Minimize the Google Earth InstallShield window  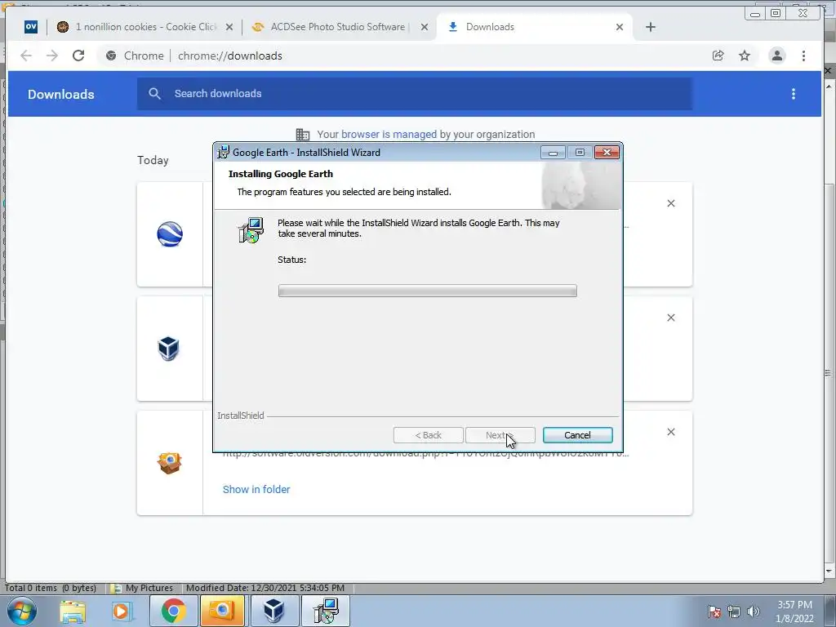pyautogui.click(x=553, y=153)
